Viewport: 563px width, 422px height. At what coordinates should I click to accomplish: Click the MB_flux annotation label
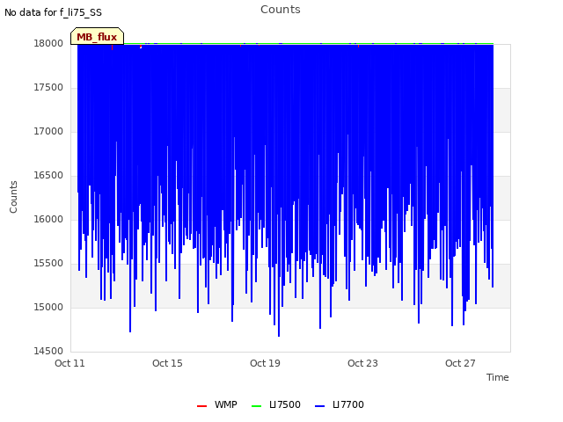click(x=97, y=37)
